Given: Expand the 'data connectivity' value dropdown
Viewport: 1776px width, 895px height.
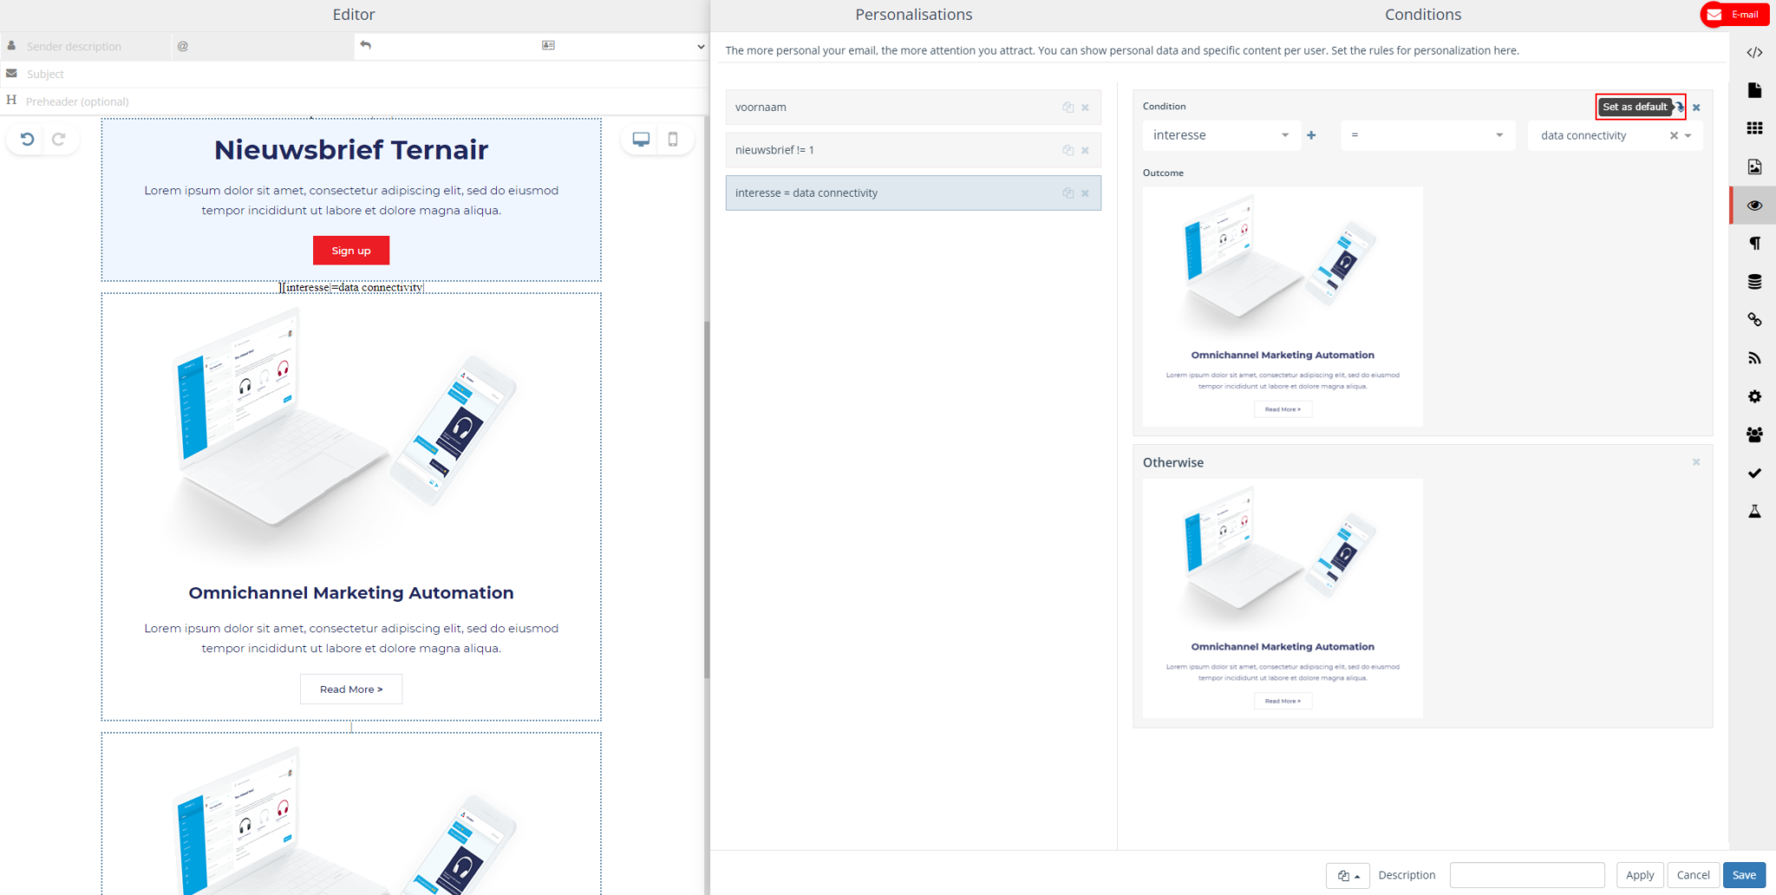Looking at the screenshot, I should tap(1688, 135).
